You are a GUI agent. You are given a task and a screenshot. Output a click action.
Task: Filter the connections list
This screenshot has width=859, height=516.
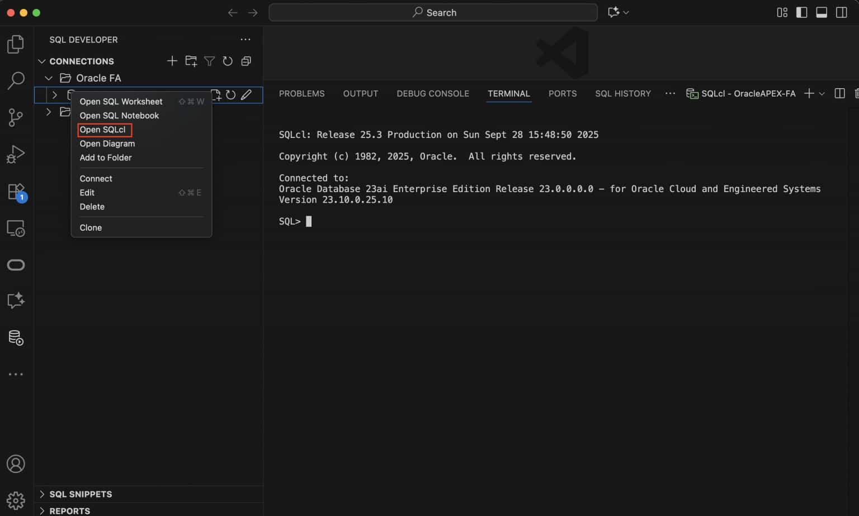click(x=209, y=61)
